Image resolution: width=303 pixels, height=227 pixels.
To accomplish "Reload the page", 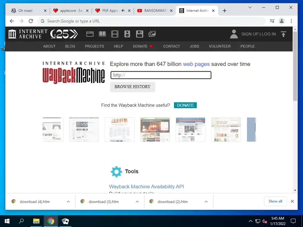I will (31, 21).
